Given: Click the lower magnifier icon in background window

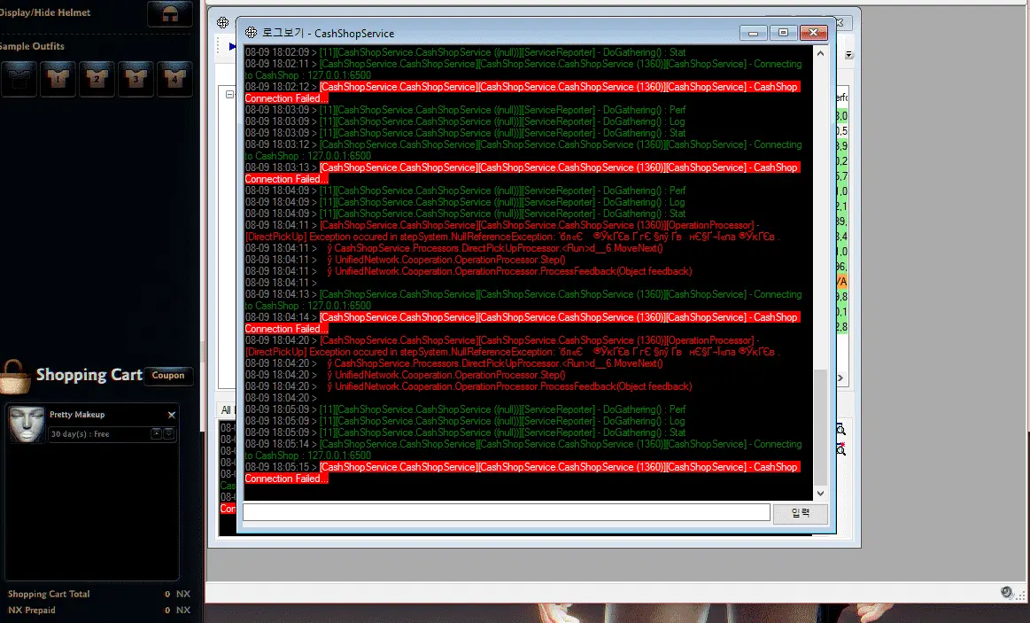Looking at the screenshot, I should [840, 449].
